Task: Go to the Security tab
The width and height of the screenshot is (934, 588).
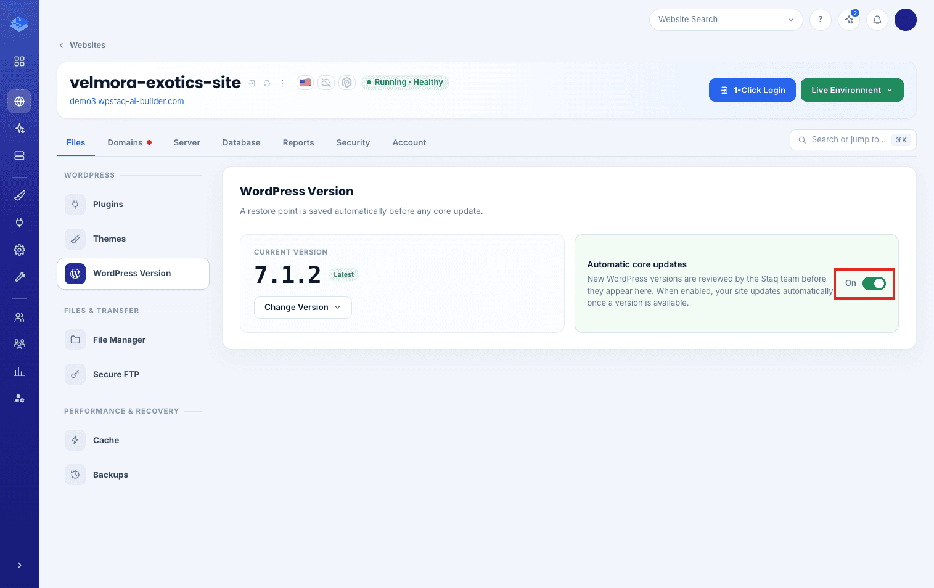Action: [x=353, y=142]
